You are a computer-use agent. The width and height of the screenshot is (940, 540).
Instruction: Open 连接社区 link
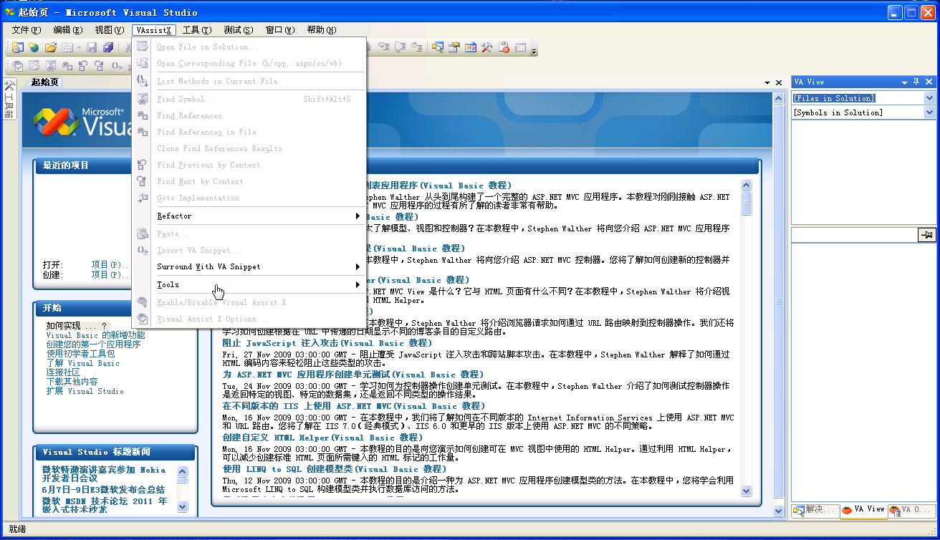[63, 372]
